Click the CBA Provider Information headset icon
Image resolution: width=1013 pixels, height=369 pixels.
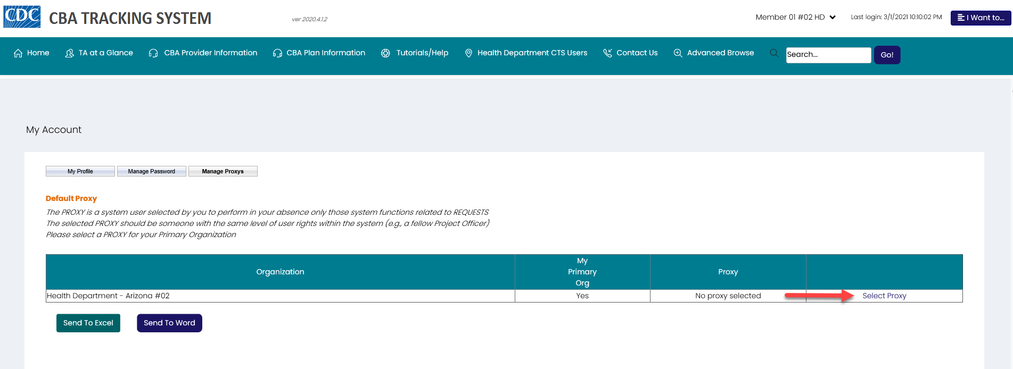[x=153, y=53]
